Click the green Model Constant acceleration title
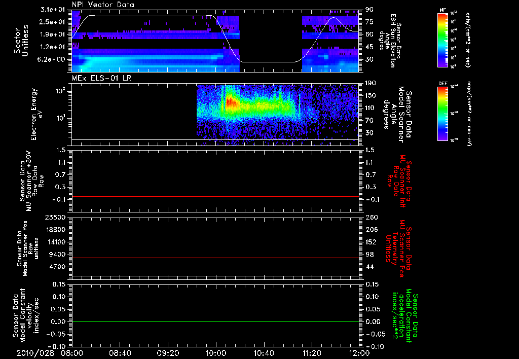 tap(405, 315)
